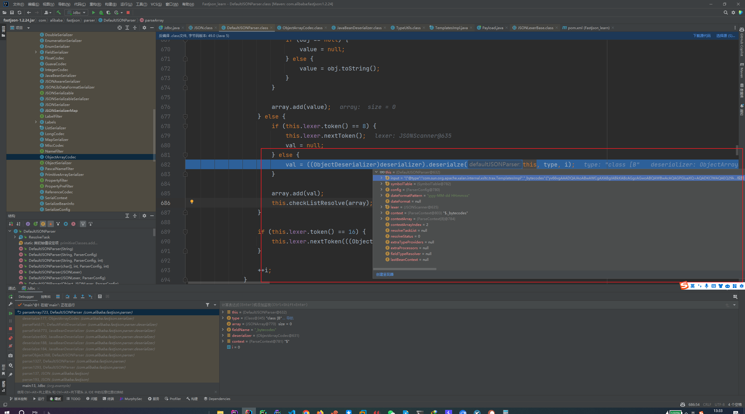
Task: Click Mute Breakpoints slashed circle icon
Action: [x=10, y=346]
